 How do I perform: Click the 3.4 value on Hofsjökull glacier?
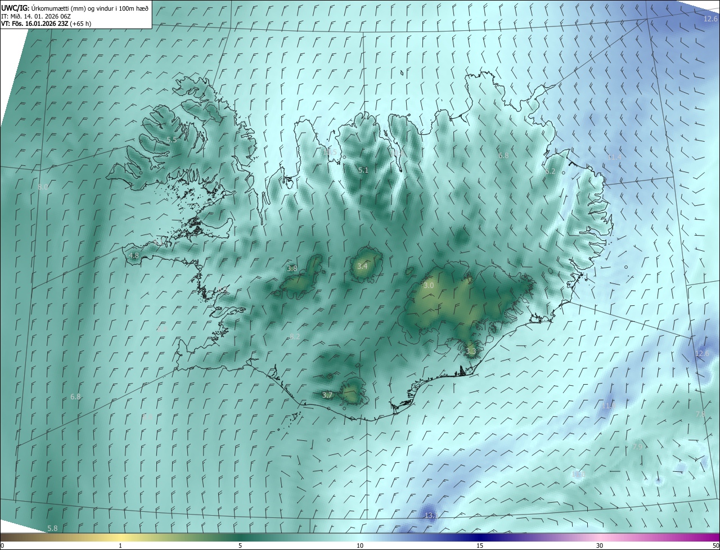tap(362, 266)
